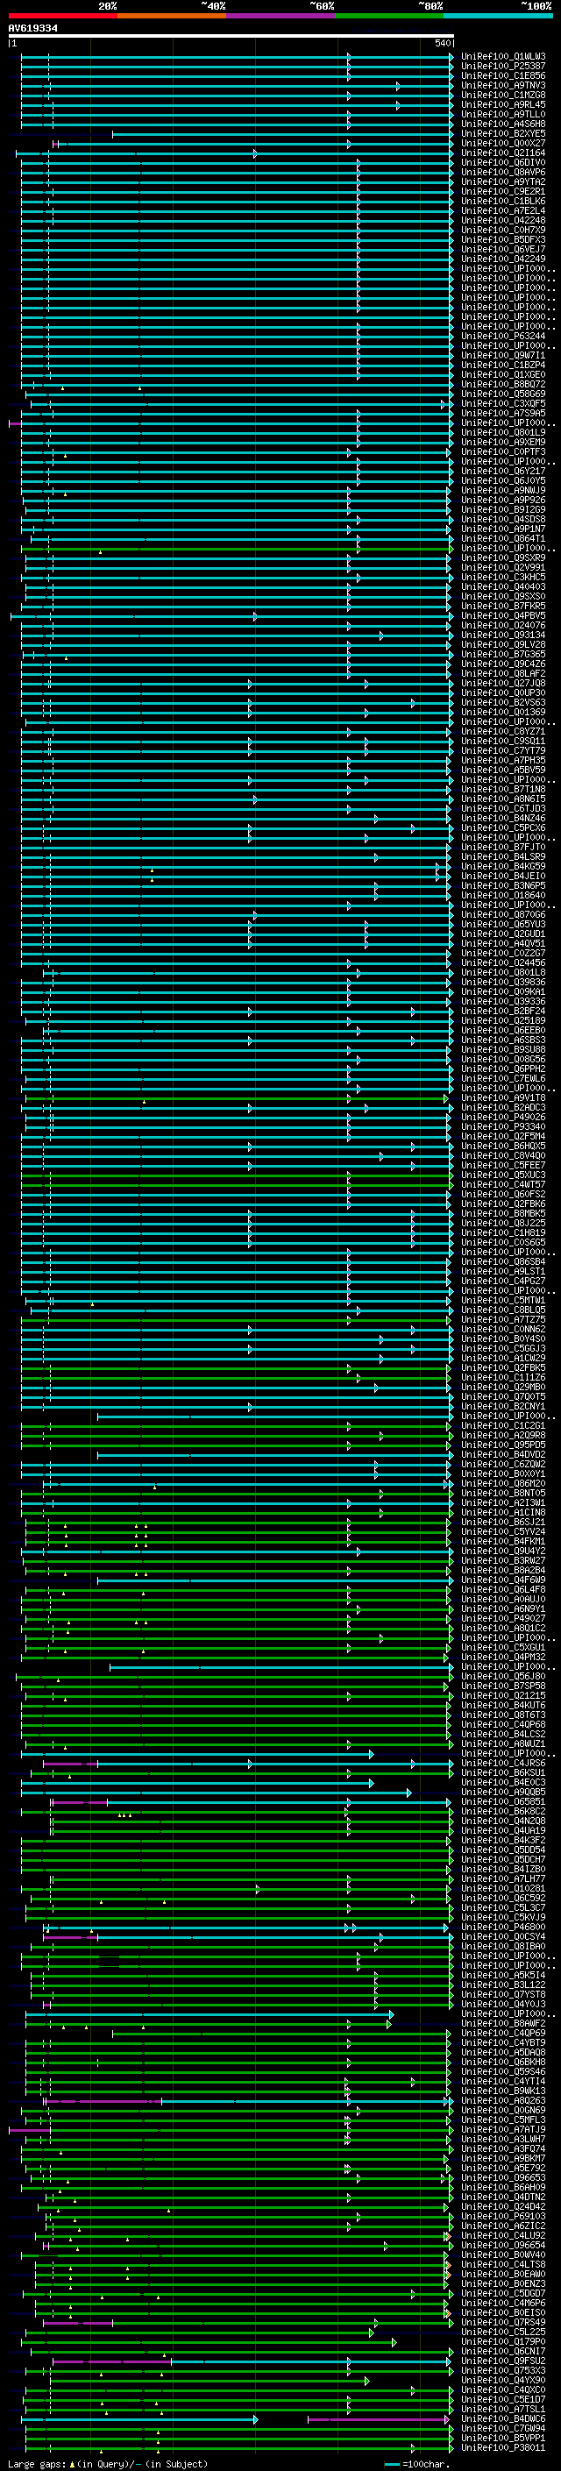The image size is (561, 2471).
Task: Select the UniRef100_P63244 label
Action: pyautogui.click(x=503, y=336)
